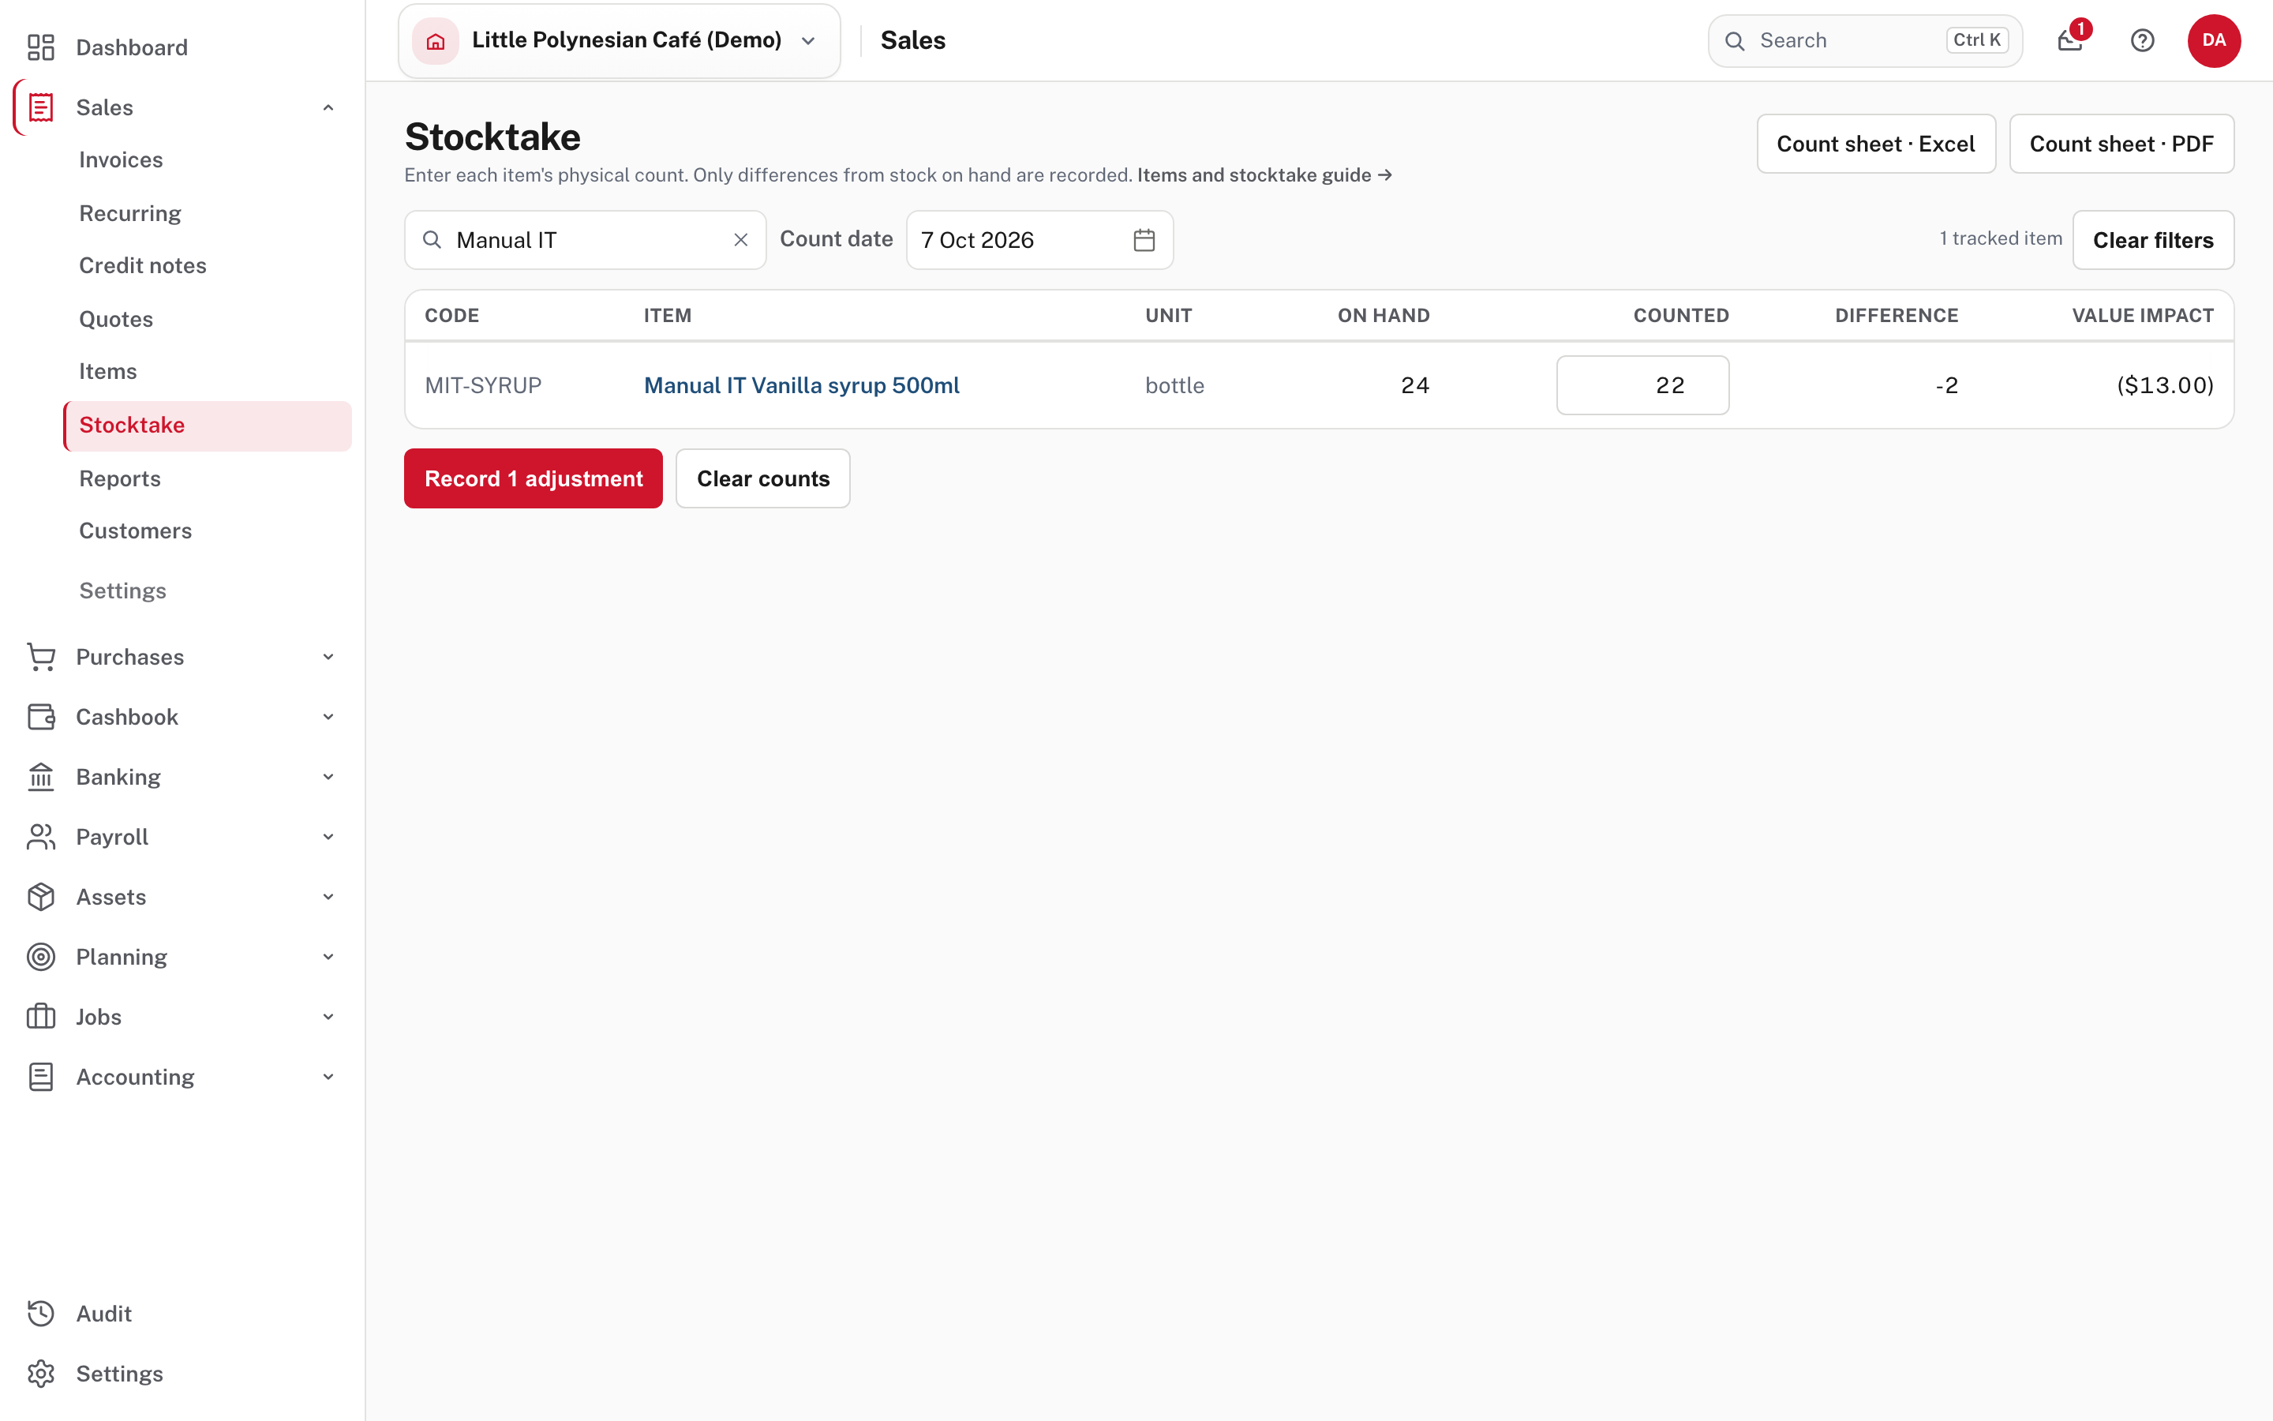This screenshot has height=1421, width=2273.
Task: Click the Accounting book icon
Action: [x=41, y=1077]
